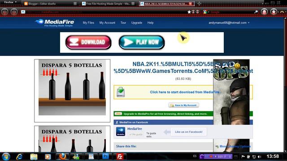Open the Firefox application menu
287x161 pixels.
coord(10,2)
